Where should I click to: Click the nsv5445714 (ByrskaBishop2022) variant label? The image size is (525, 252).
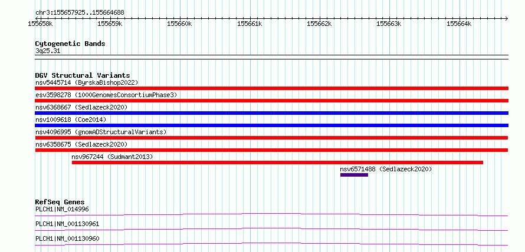click(x=87, y=82)
